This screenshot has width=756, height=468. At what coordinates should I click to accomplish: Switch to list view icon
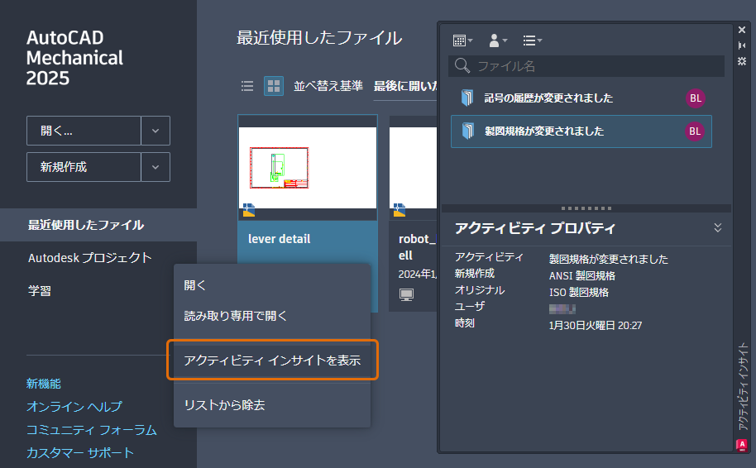247,86
